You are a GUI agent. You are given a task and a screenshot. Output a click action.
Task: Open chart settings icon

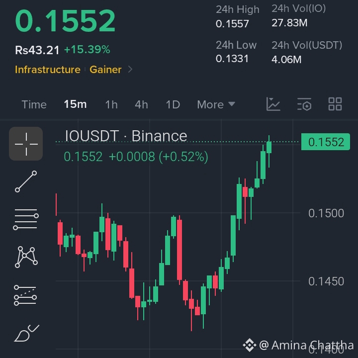[304, 104]
